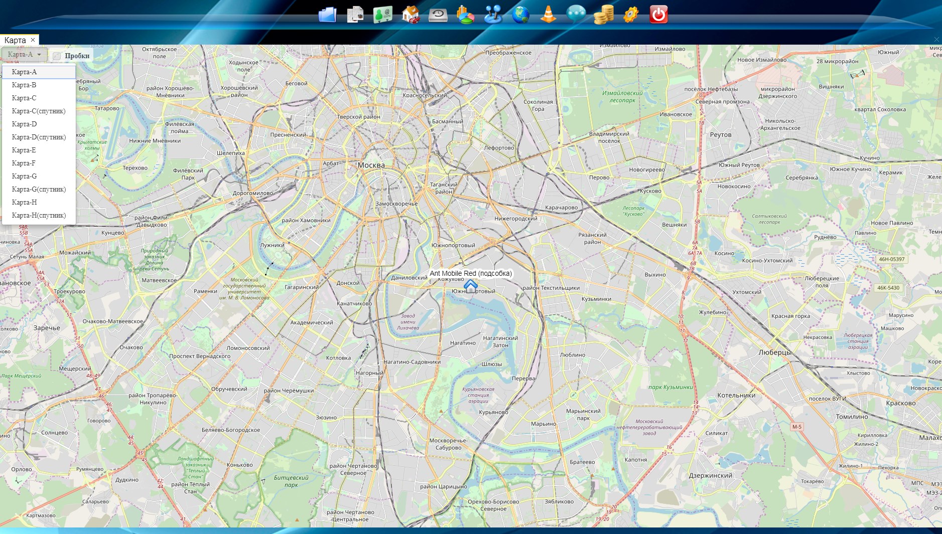The image size is (942, 534).
Task: Click the map pins icon
Action: (493, 15)
